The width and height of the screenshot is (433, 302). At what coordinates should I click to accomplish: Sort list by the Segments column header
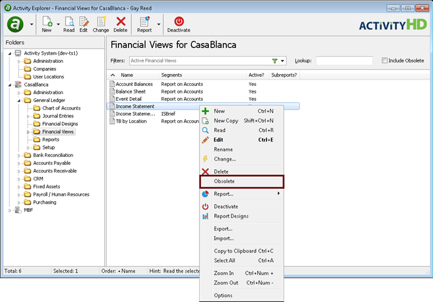[202, 75]
